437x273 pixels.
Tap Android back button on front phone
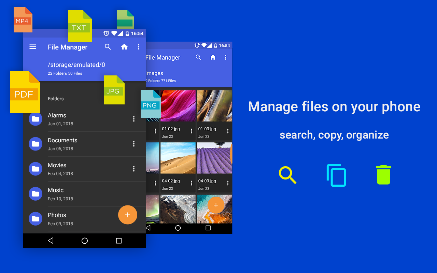pyautogui.click(x=51, y=241)
